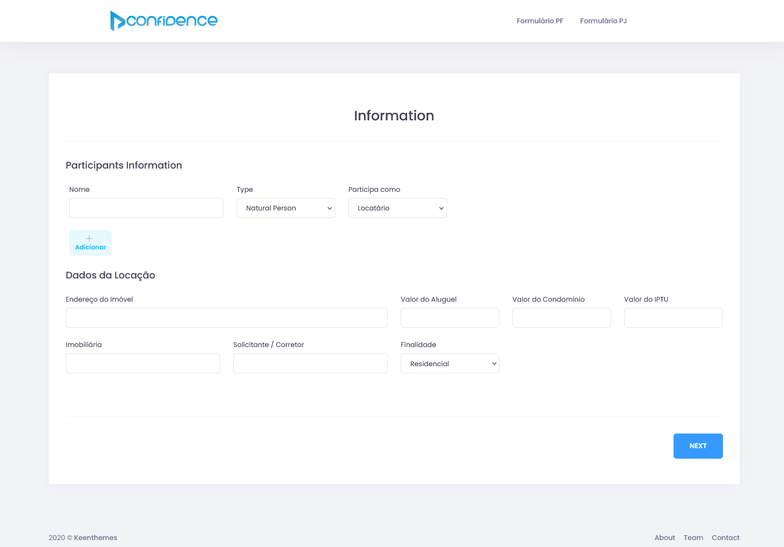Click the Valor do Condomínio input

561,318
